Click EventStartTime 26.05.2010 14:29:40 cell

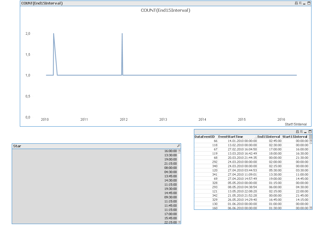point(238,200)
